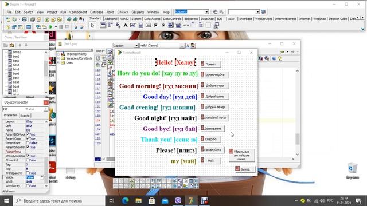The image size is (367, 206).
Task: Click the Save icon in the Delphi toolbar
Action: point(24,19)
